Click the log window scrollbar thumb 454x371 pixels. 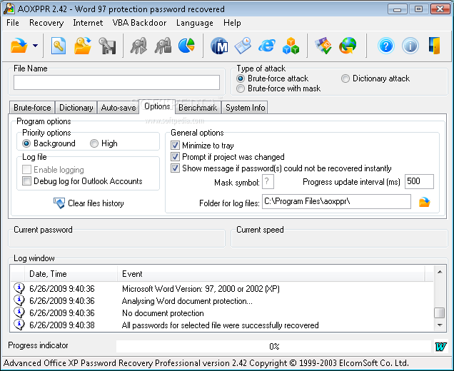[x=440, y=312]
